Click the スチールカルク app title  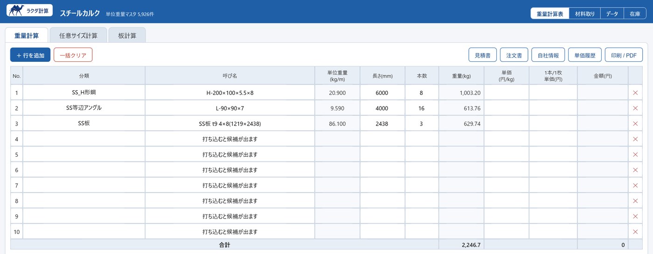[x=80, y=13]
